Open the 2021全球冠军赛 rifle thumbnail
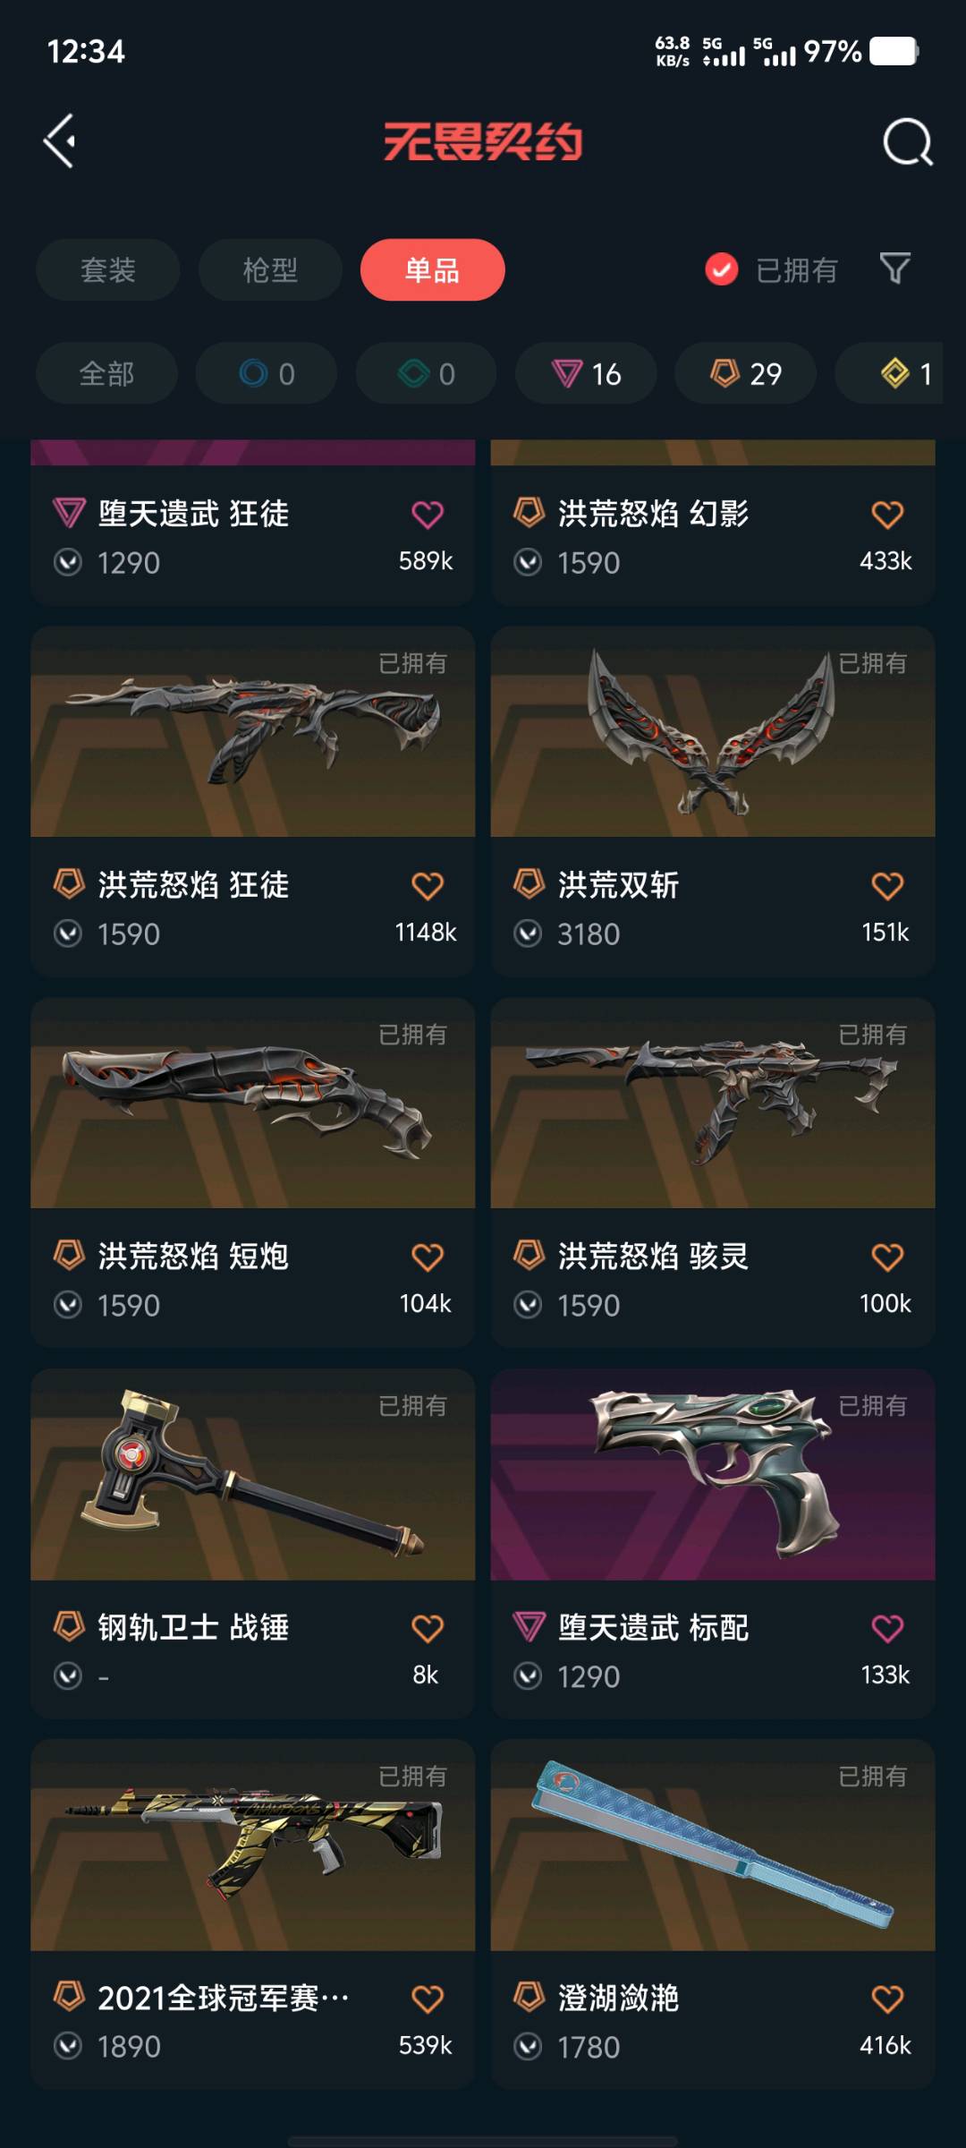966x2148 pixels. 253,1845
